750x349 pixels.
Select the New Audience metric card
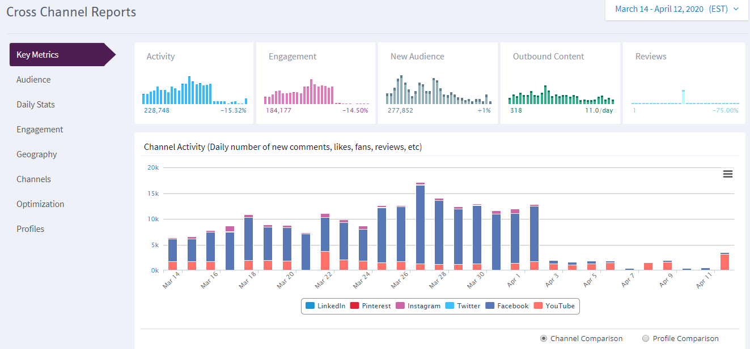(x=438, y=83)
